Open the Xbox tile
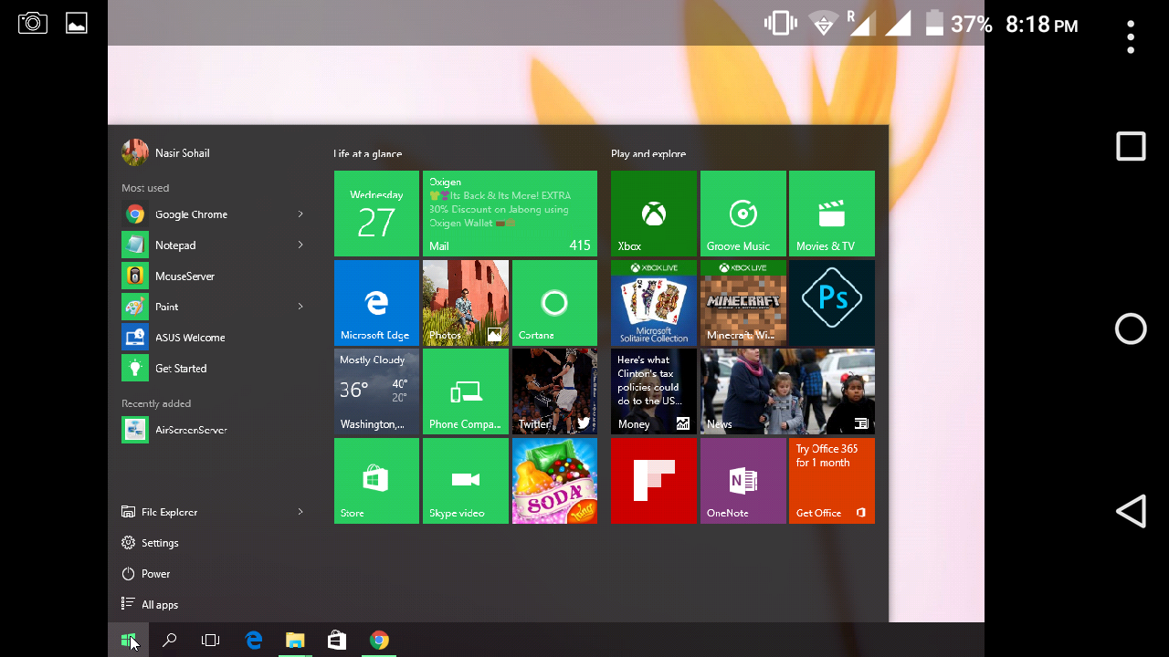 point(653,214)
